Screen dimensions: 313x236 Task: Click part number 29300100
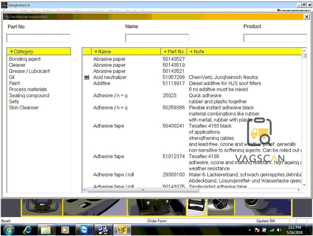click(174, 174)
